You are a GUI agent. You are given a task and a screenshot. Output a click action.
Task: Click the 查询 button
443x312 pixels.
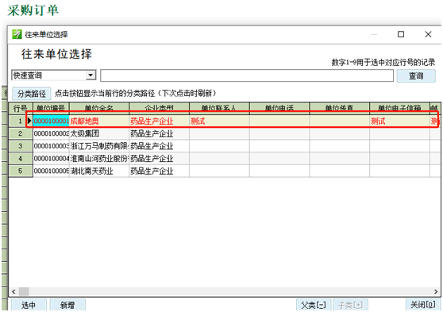[416, 75]
